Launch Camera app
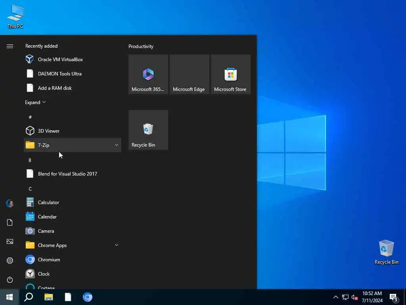This screenshot has width=406, height=305. (x=73, y=231)
